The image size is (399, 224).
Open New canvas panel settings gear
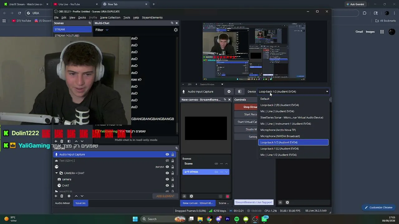(x=191, y=196)
